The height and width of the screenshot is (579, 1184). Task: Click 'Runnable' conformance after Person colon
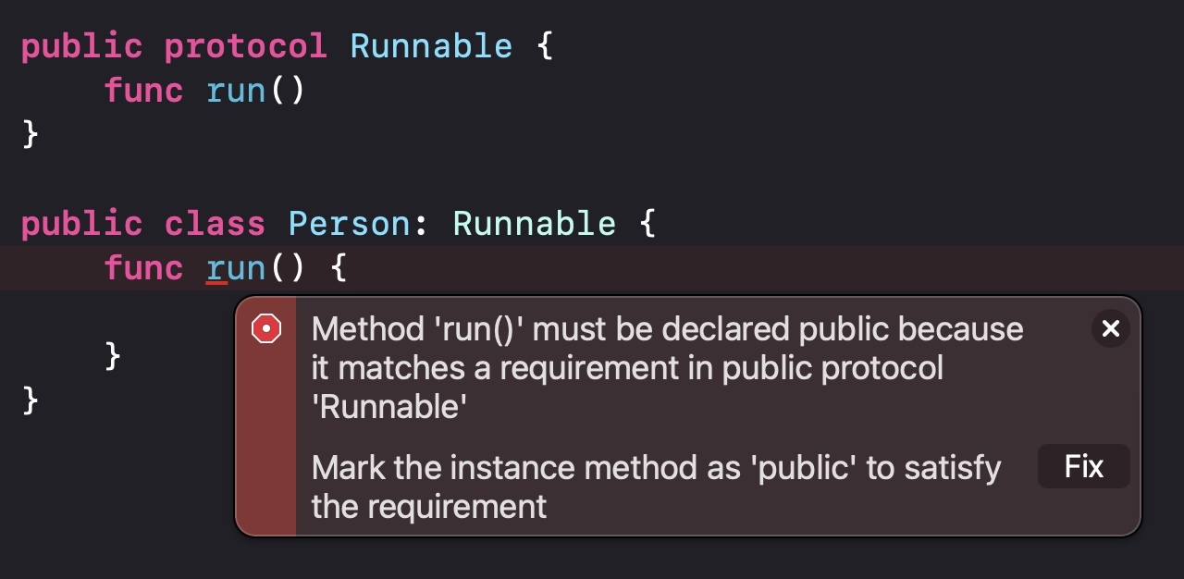point(534,224)
